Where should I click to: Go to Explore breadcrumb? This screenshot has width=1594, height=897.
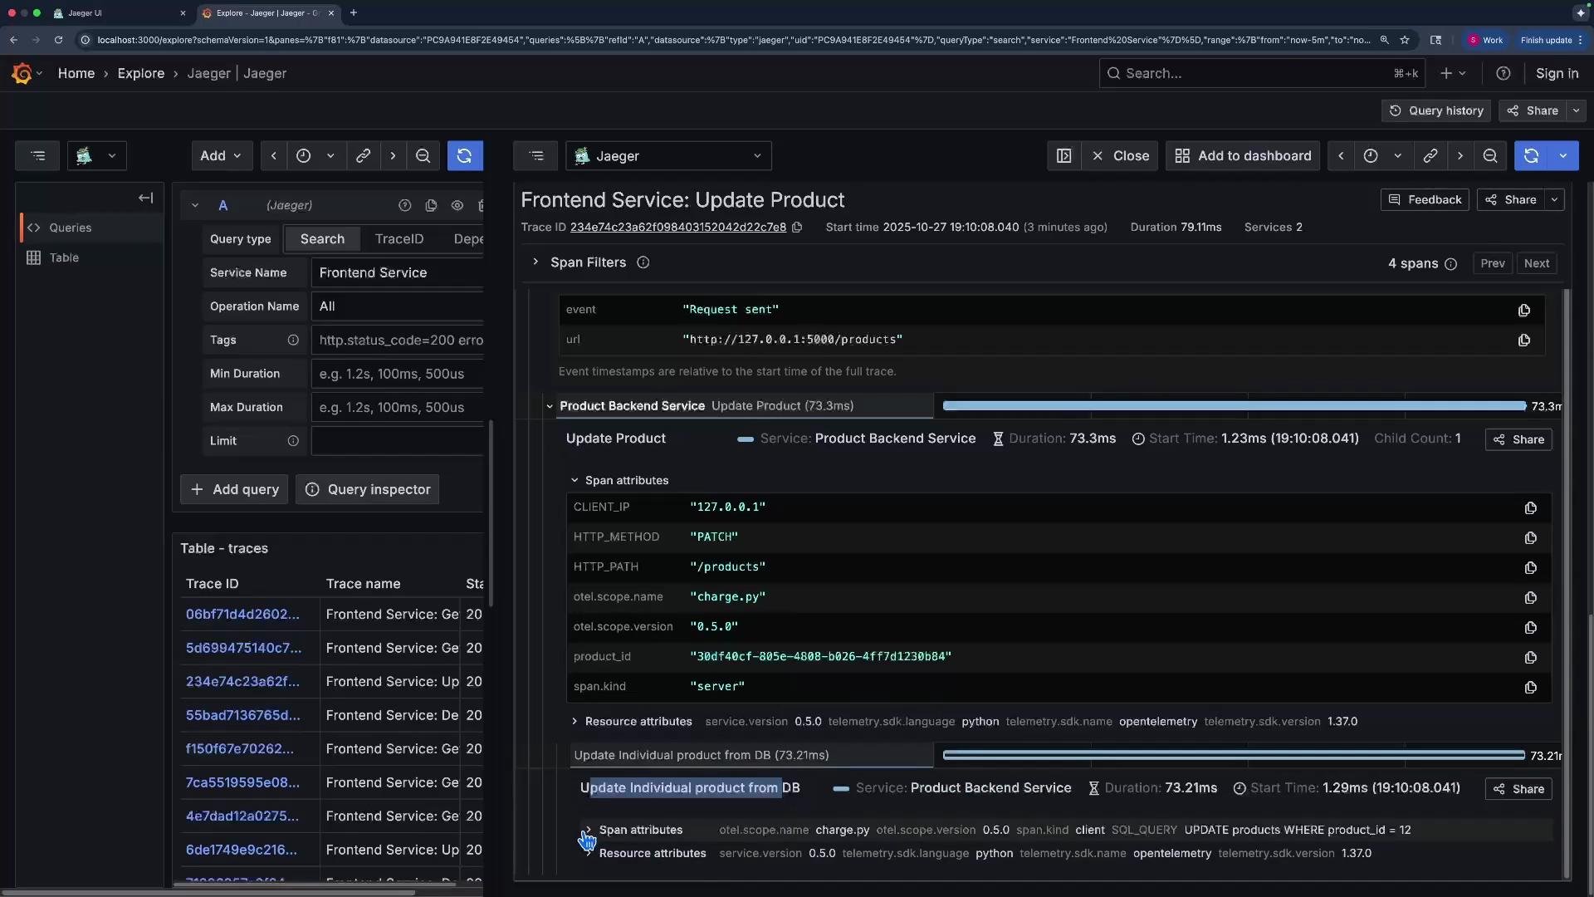tap(141, 73)
